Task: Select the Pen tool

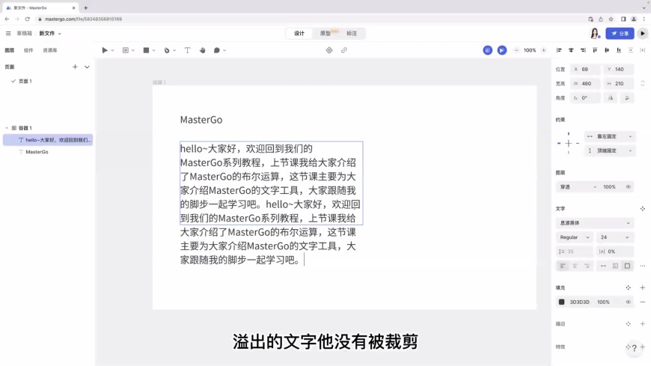Action: [x=167, y=50]
